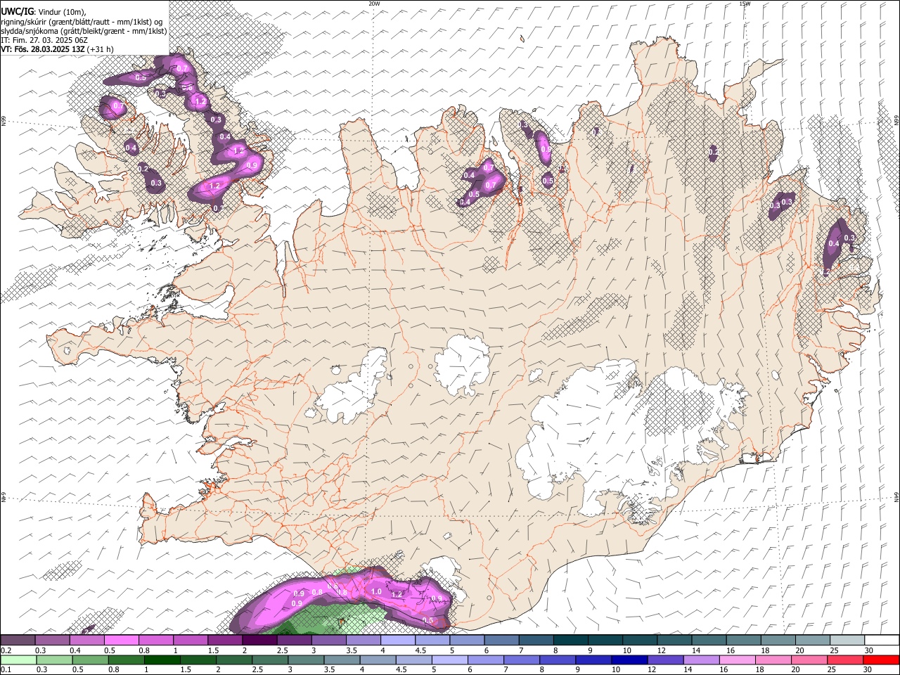Viewport: 900px width, 675px height.
Task: Click the white upper legend swatch after 30
Action: 881,641
